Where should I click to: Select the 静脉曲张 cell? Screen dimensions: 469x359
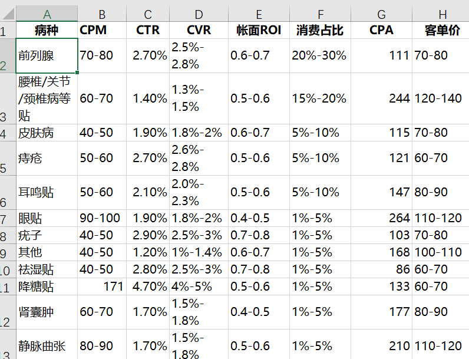(47, 345)
